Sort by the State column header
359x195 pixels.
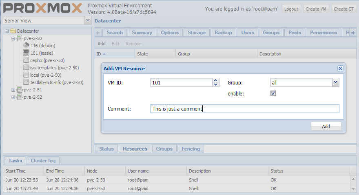[155, 54]
